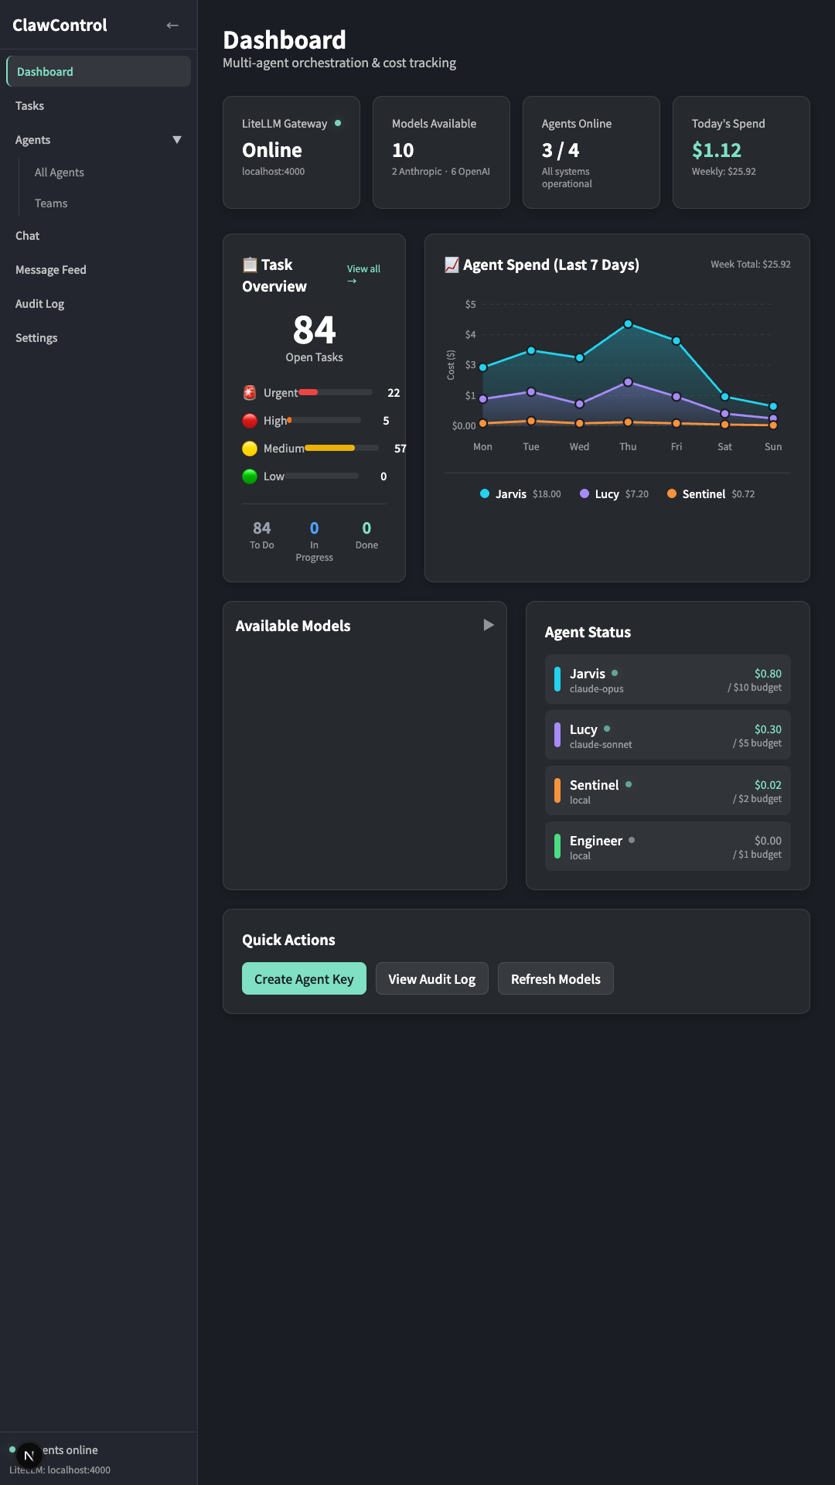The image size is (835, 1485).
Task: Click the Medium tasks progress bar
Action: (342, 448)
